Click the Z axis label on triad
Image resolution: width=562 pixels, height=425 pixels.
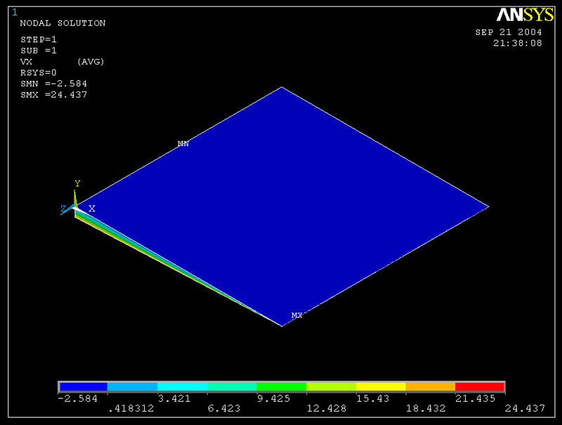(63, 209)
